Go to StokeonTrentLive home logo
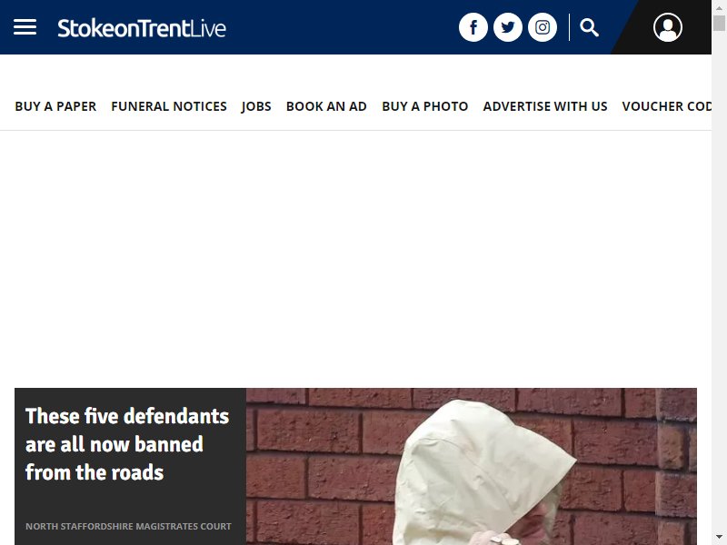Screen dimensions: 727x545 142,28
